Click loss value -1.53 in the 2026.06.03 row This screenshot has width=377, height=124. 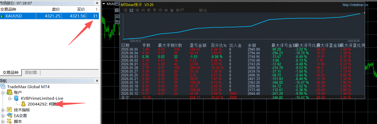pyautogui.click(x=194, y=57)
